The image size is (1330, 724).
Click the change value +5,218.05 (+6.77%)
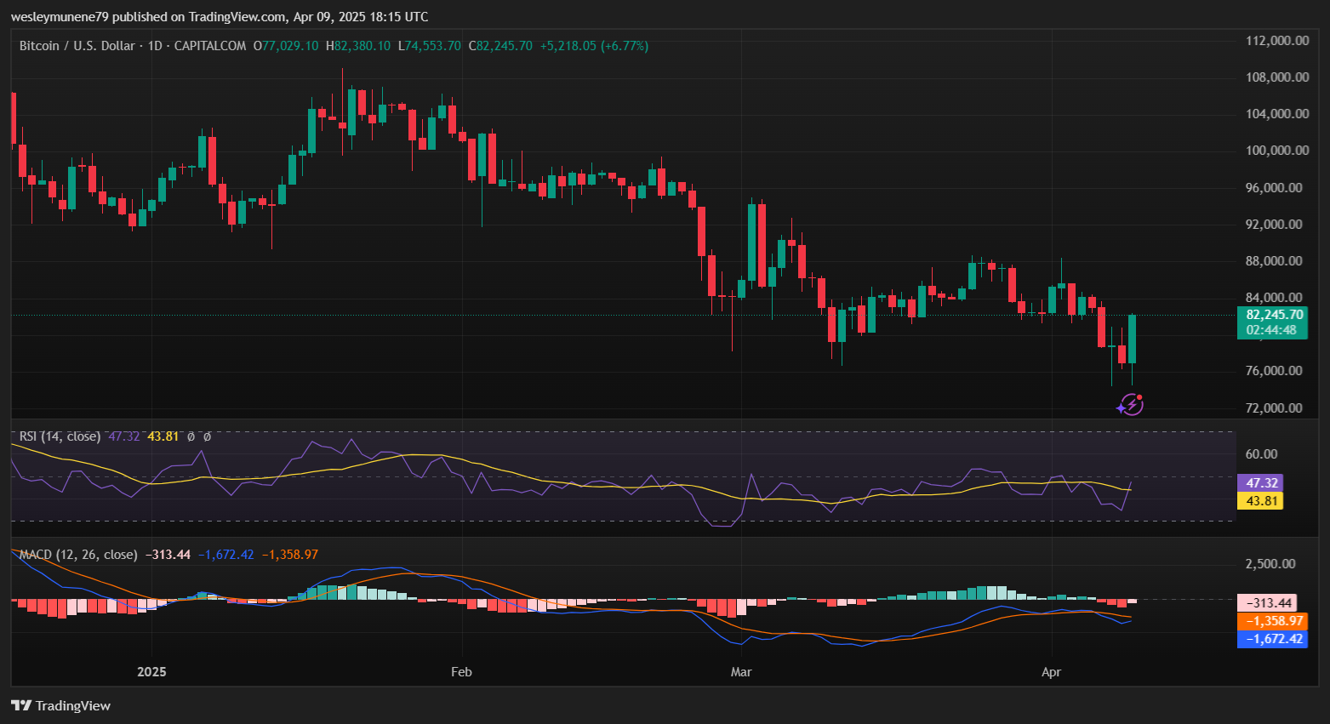click(x=594, y=46)
